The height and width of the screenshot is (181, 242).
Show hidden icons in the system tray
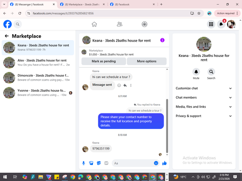click(193, 177)
